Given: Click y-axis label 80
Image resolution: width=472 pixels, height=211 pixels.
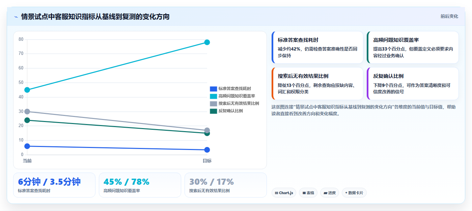Looking at the screenshot, I should (x=21, y=39).
